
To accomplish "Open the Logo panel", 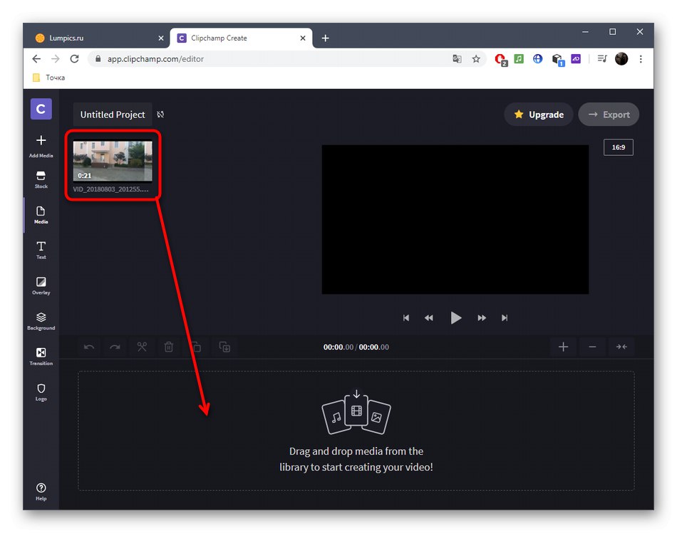I will 41,392.
